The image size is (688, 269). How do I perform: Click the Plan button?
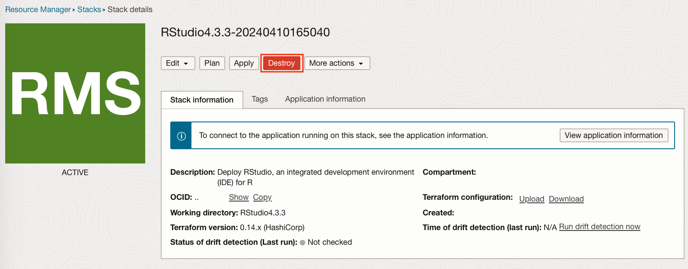coord(212,63)
